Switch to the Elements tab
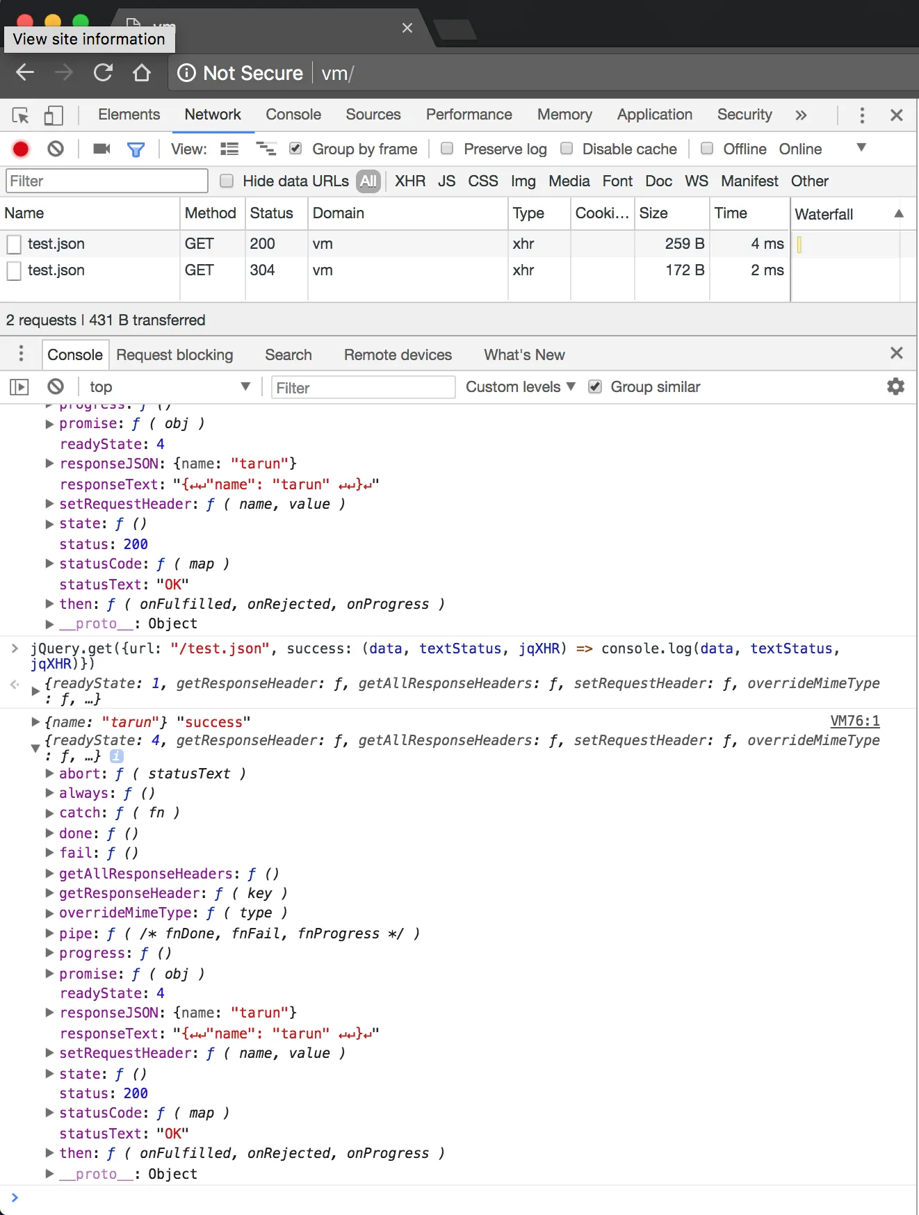Image resolution: width=919 pixels, height=1215 pixels. (129, 115)
